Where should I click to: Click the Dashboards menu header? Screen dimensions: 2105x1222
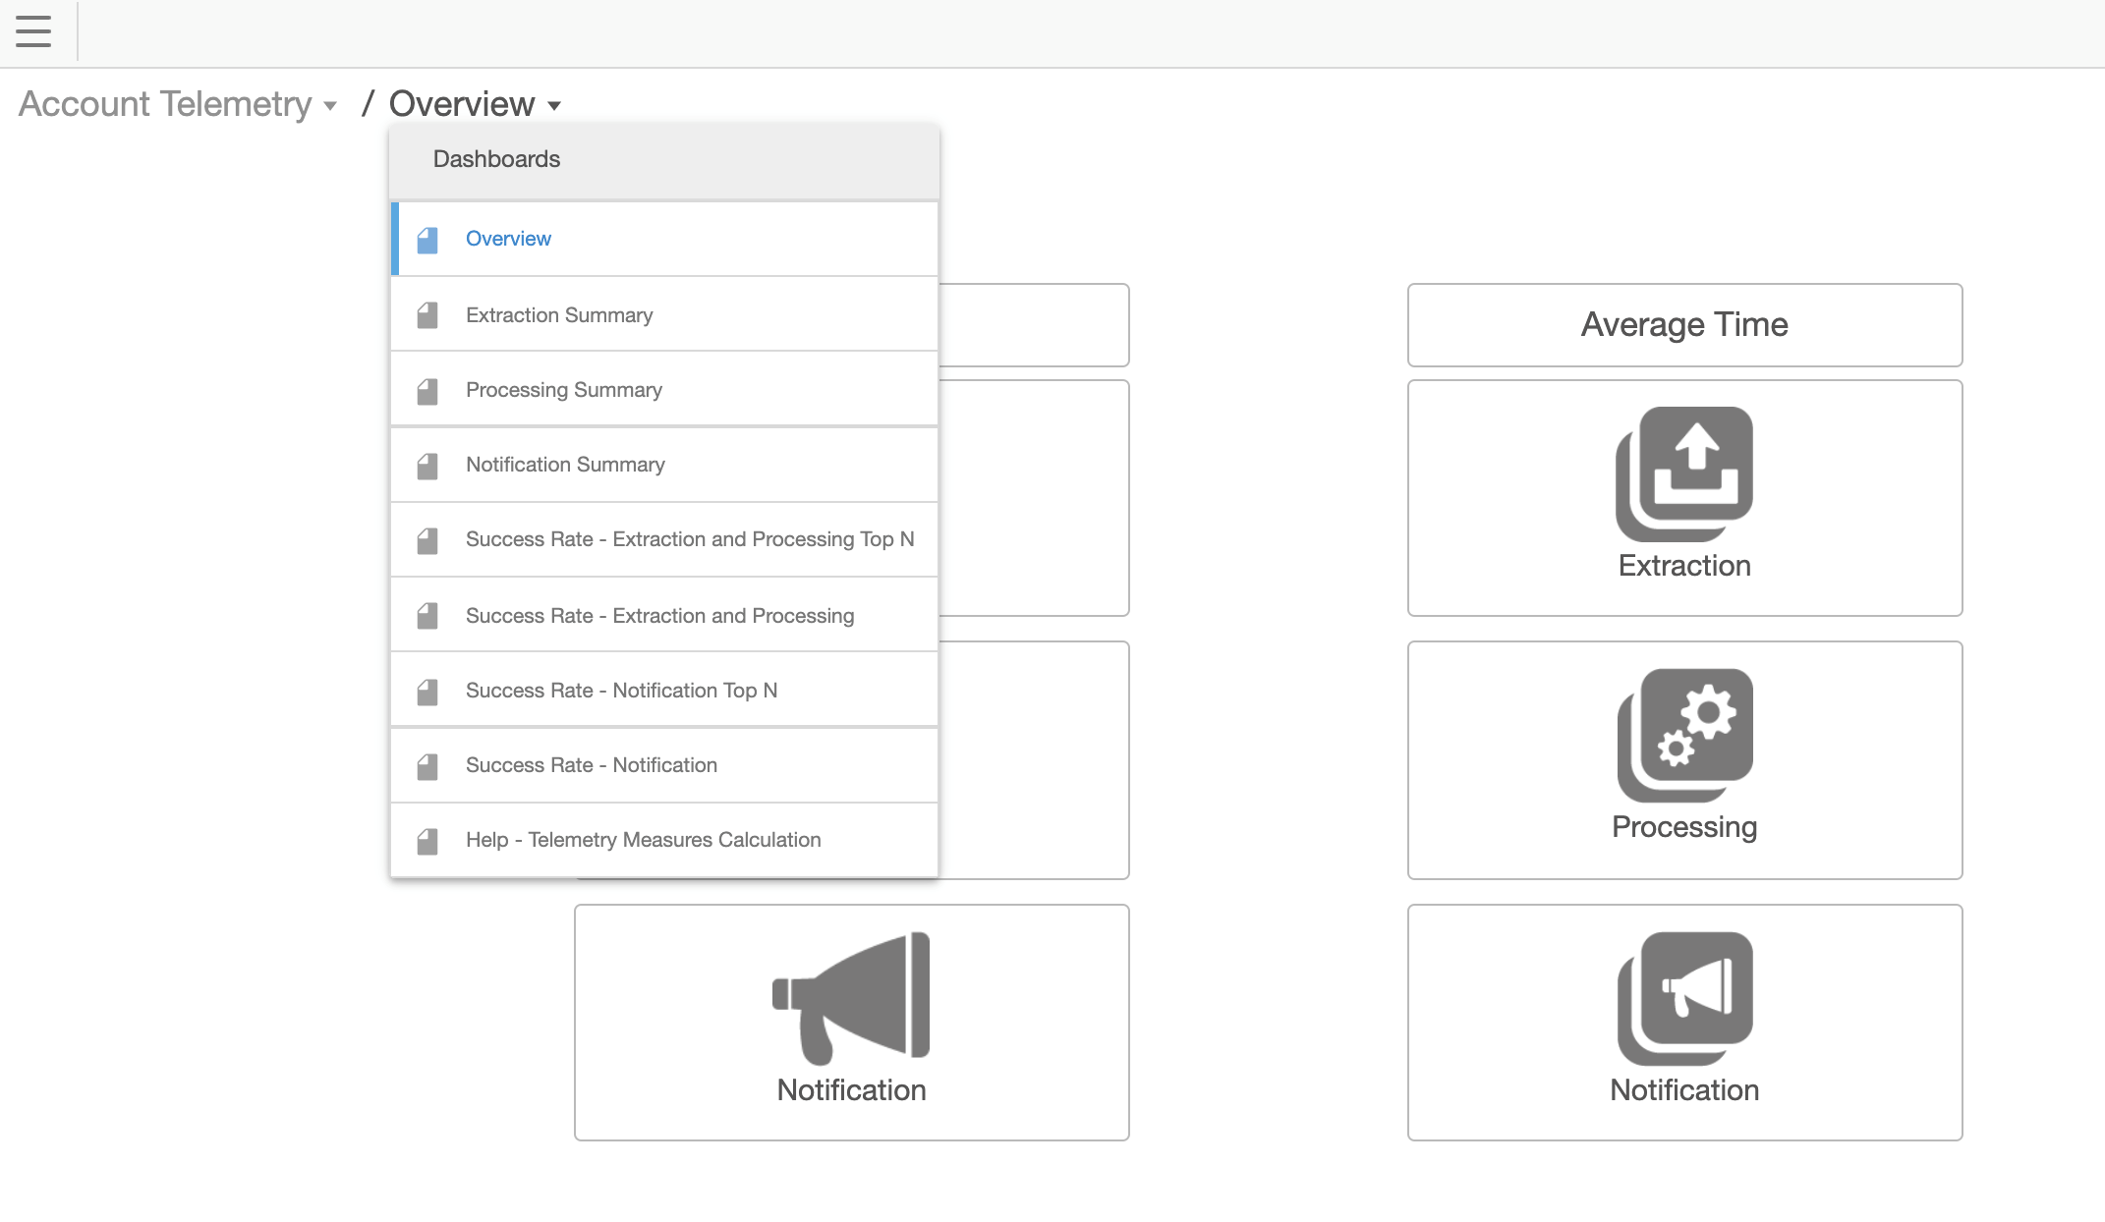click(x=496, y=159)
